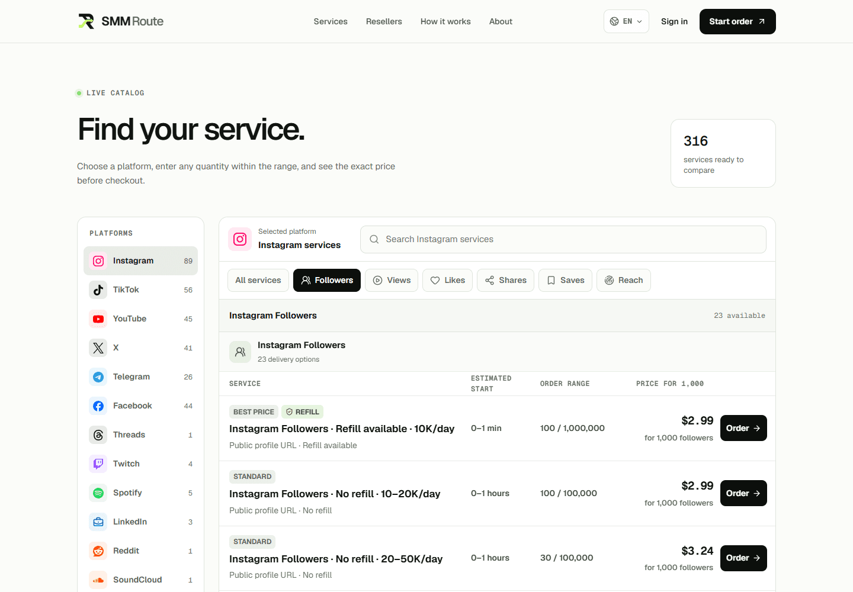Select Telegram in the platforms list
Image resolution: width=853 pixels, height=592 pixels.
click(140, 377)
